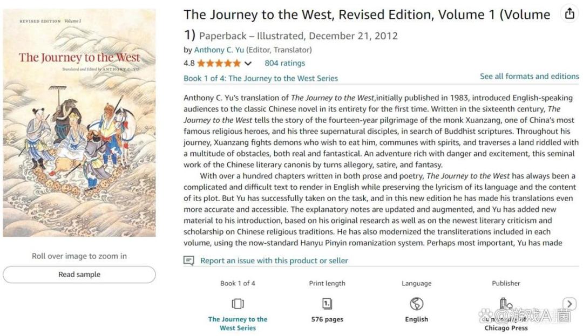Expand the rating breakdown chevron
The image size is (583, 336).
pyautogui.click(x=248, y=64)
